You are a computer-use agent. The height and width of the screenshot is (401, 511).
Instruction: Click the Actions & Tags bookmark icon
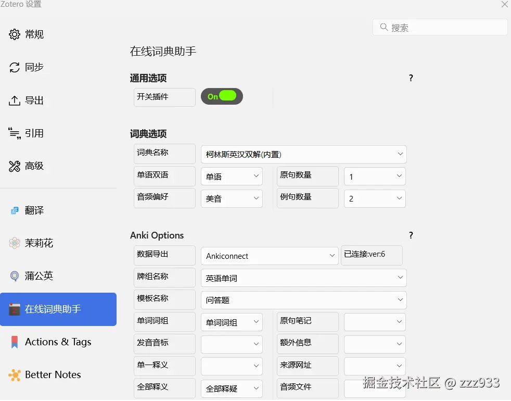click(15, 342)
